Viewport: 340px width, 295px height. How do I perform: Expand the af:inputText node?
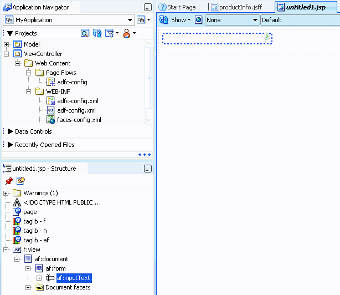[39, 278]
